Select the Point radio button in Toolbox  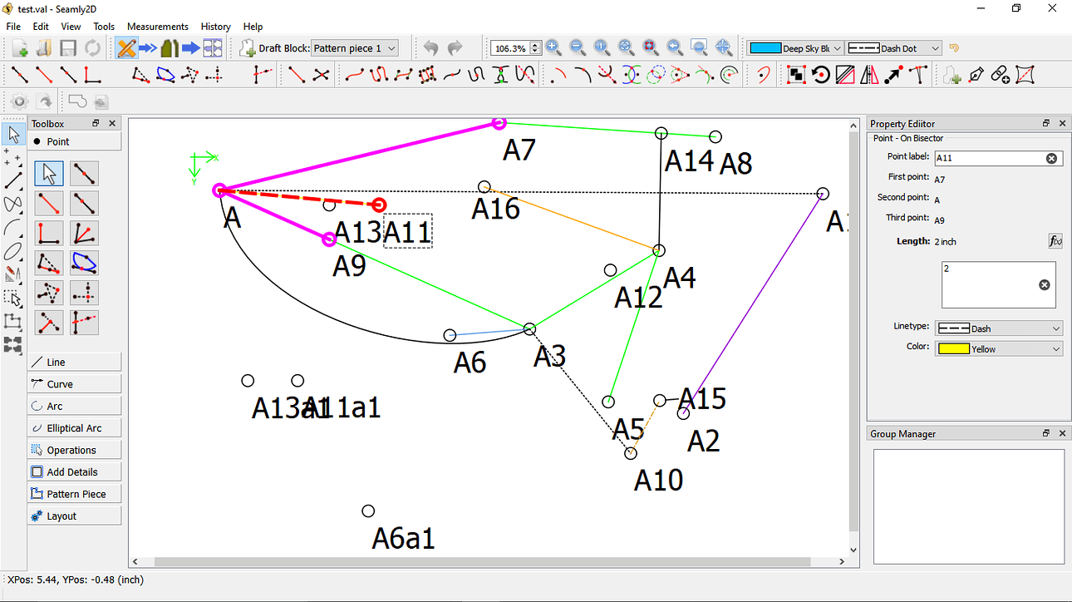[x=37, y=141]
